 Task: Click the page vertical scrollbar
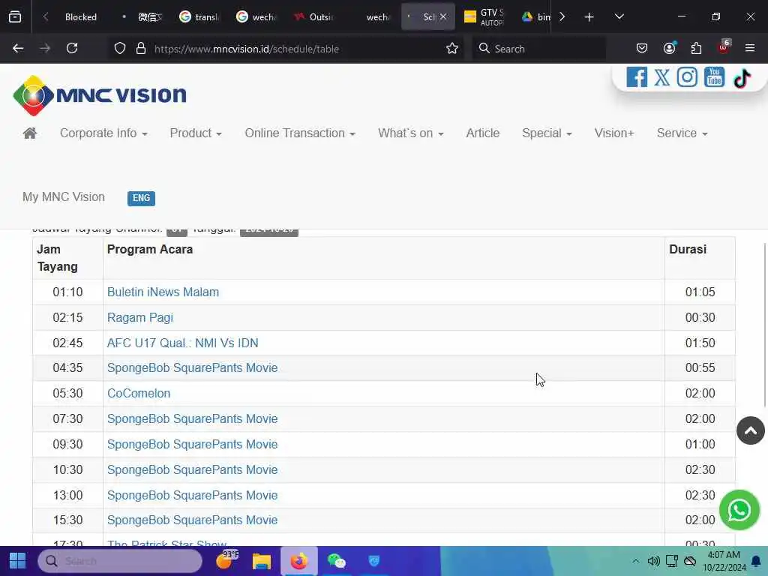[x=764, y=324]
